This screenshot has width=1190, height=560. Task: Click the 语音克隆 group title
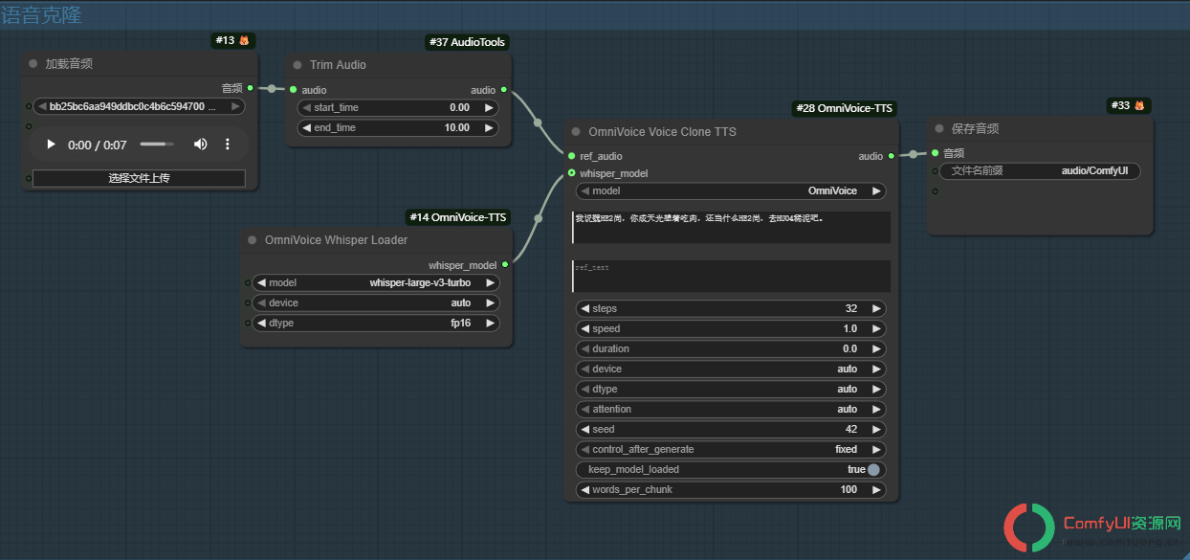pos(41,15)
